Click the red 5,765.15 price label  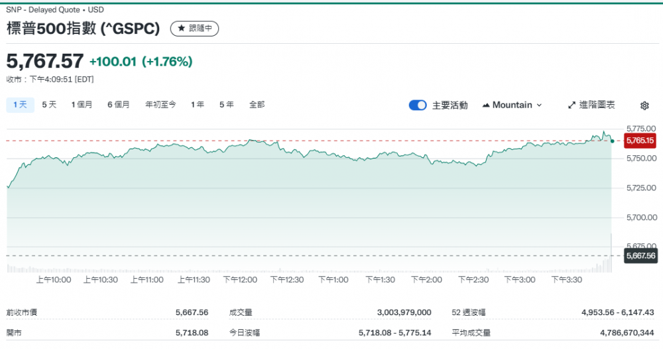click(x=640, y=141)
